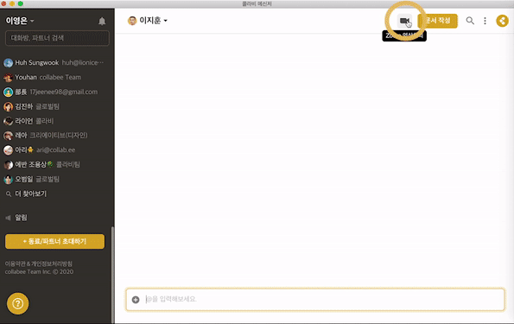Click 오범일's avatar picture
This screenshot has width=514, height=324.
point(8,180)
